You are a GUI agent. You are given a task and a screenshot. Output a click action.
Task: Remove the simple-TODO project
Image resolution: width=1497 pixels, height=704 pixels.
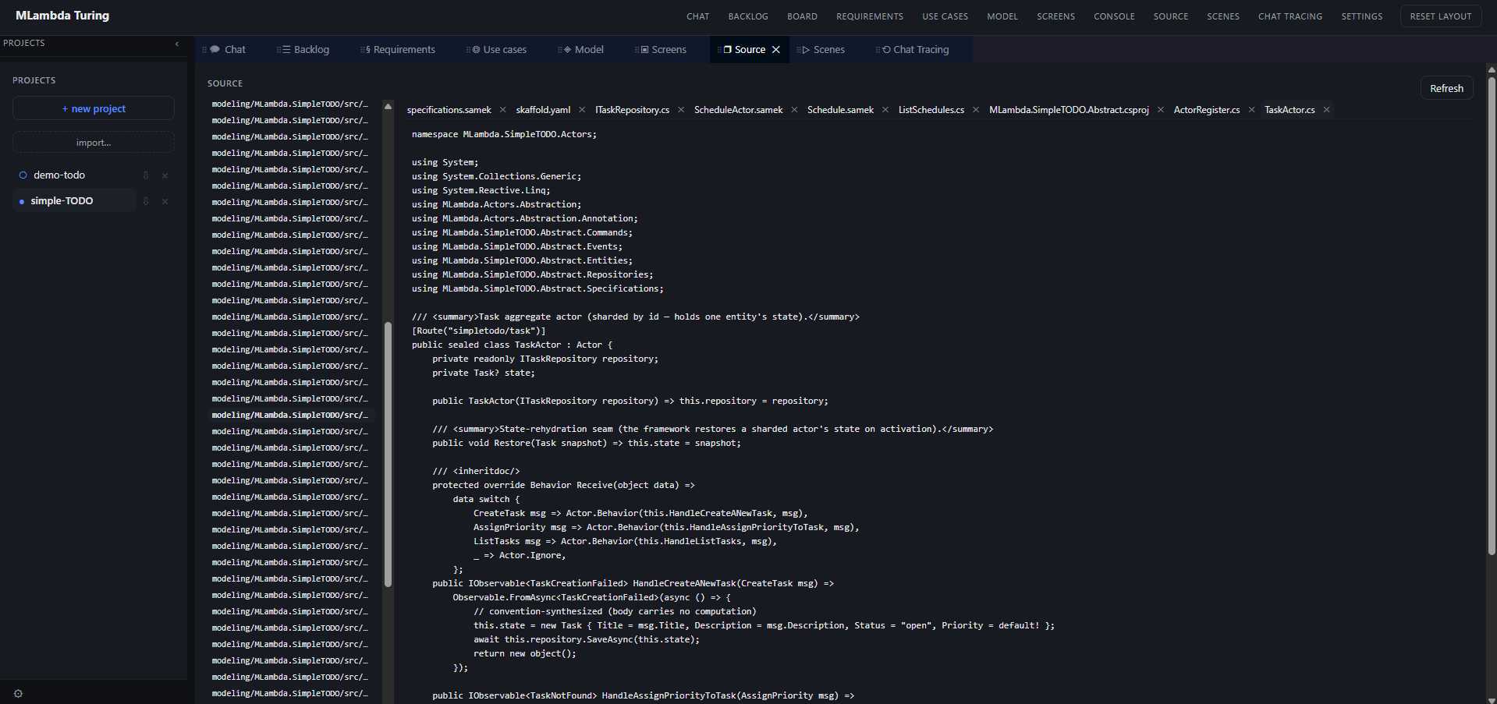[165, 201]
